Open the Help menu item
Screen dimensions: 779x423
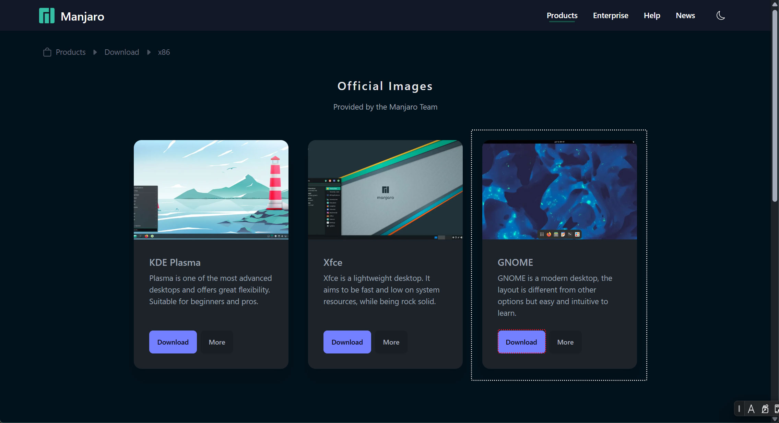point(652,15)
